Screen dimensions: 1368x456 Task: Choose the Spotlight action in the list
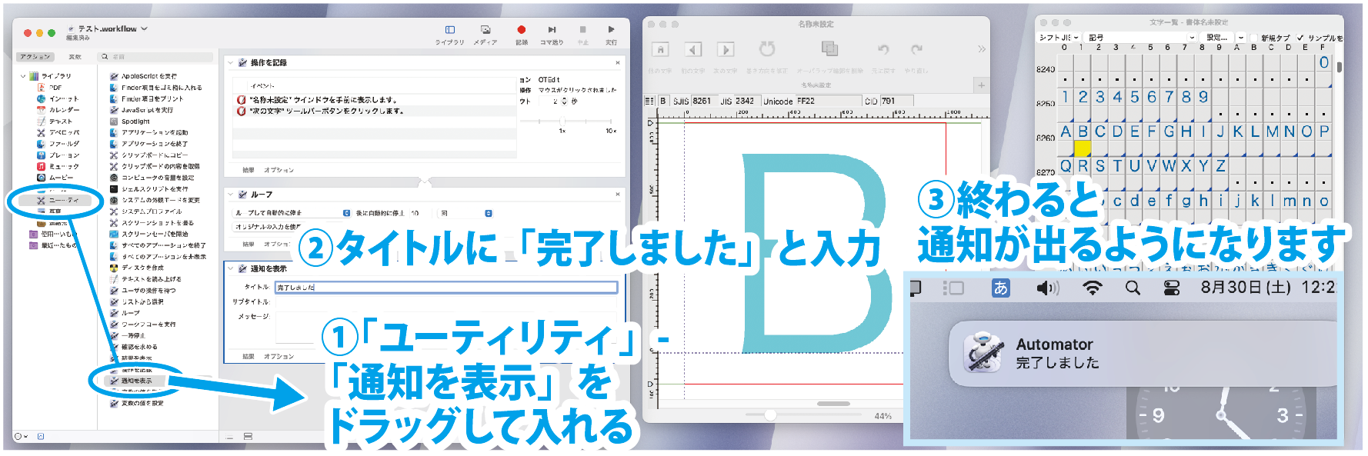click(x=130, y=121)
